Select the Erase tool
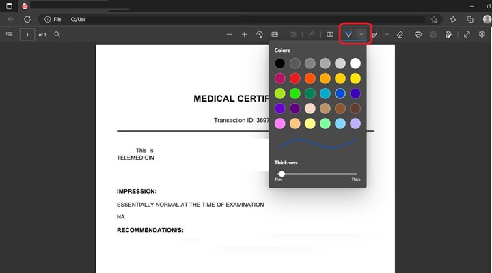The image size is (492, 273). click(x=400, y=35)
